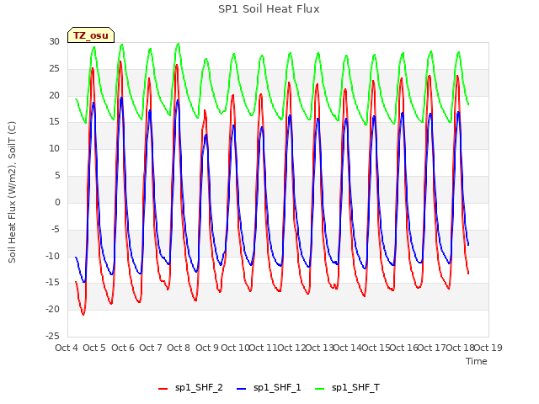Image resolution: width=539 pixels, height=404 pixels.
Task: Click the -10 y-axis tick label
Action: point(52,256)
